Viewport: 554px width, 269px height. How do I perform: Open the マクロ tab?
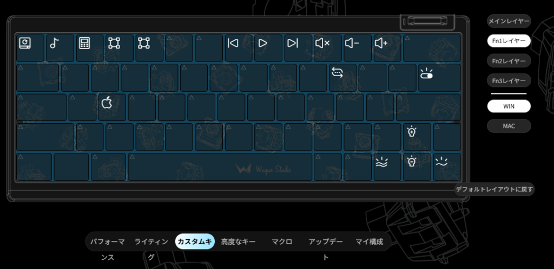pos(282,242)
